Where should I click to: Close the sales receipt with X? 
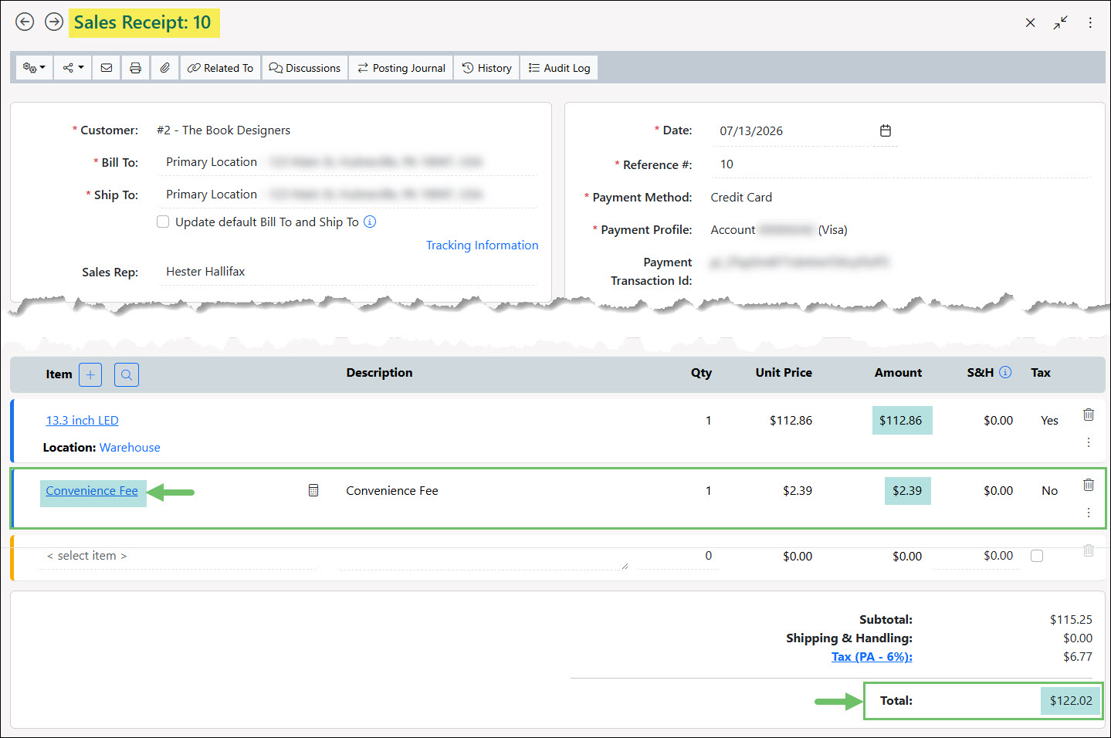coord(1030,22)
